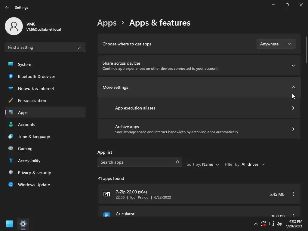Click the back arrow in Settings
308x231 pixels.
tap(7, 7)
